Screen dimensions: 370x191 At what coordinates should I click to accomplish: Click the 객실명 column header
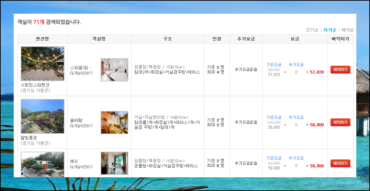pyautogui.click(x=99, y=39)
